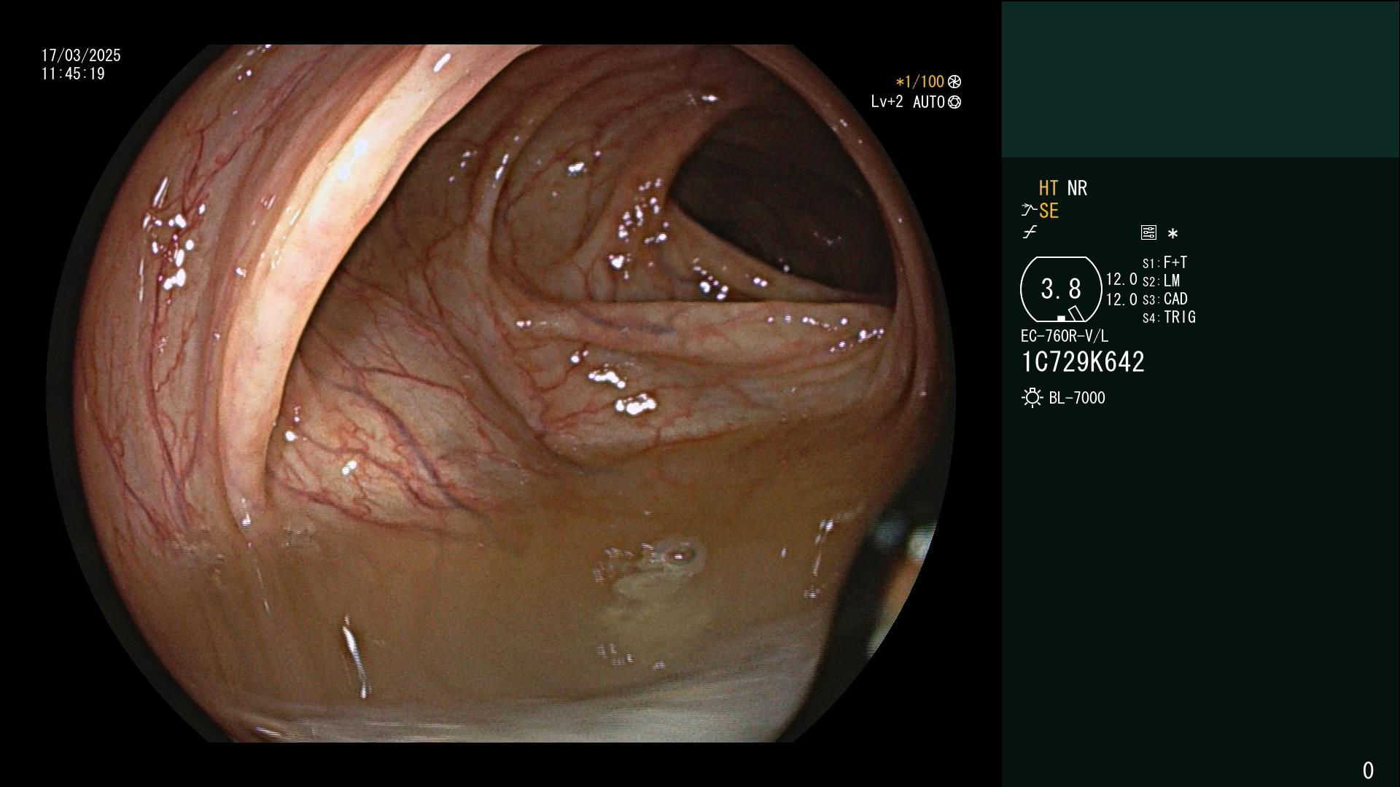Click the iris aperture icon beside AUTO
Image resolution: width=1400 pixels, height=787 pixels.
(x=954, y=103)
